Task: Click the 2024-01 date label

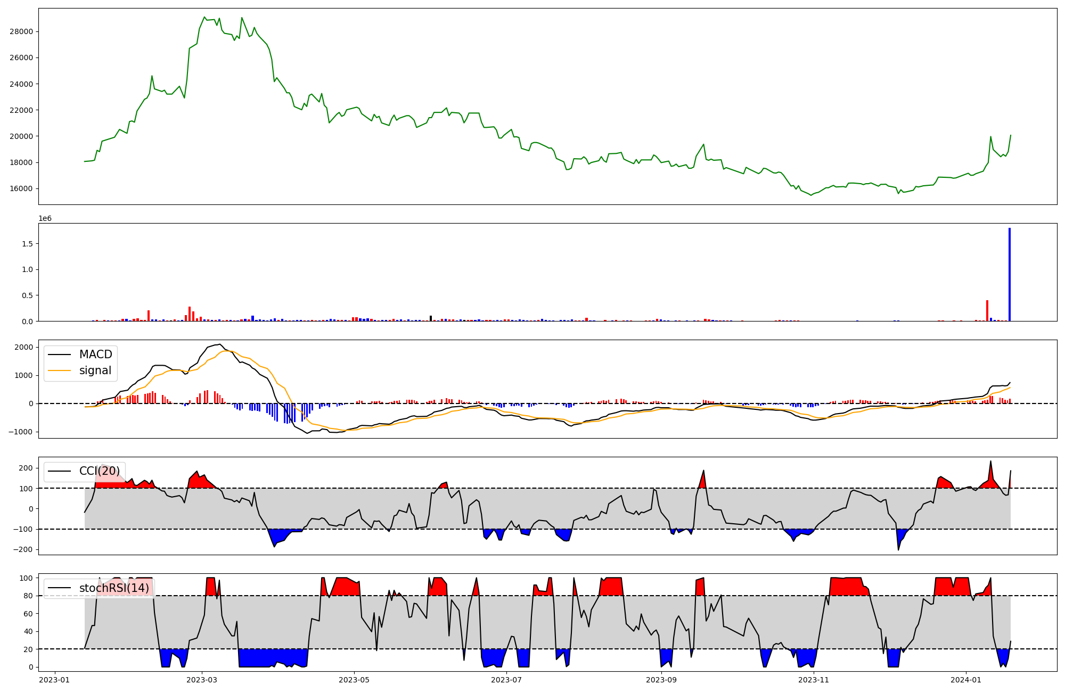Action: pyautogui.click(x=966, y=680)
